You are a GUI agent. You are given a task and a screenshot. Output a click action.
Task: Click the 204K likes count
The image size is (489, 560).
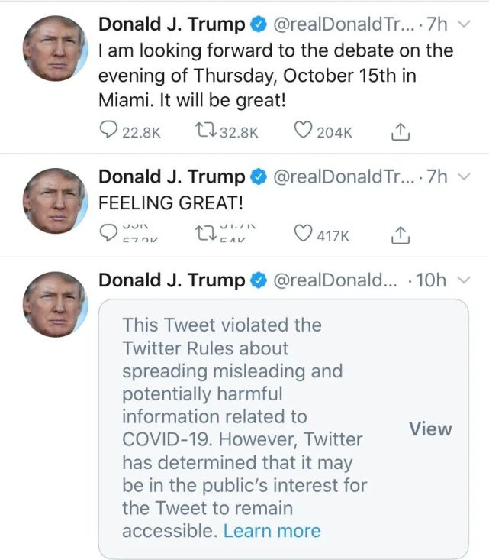334,132
